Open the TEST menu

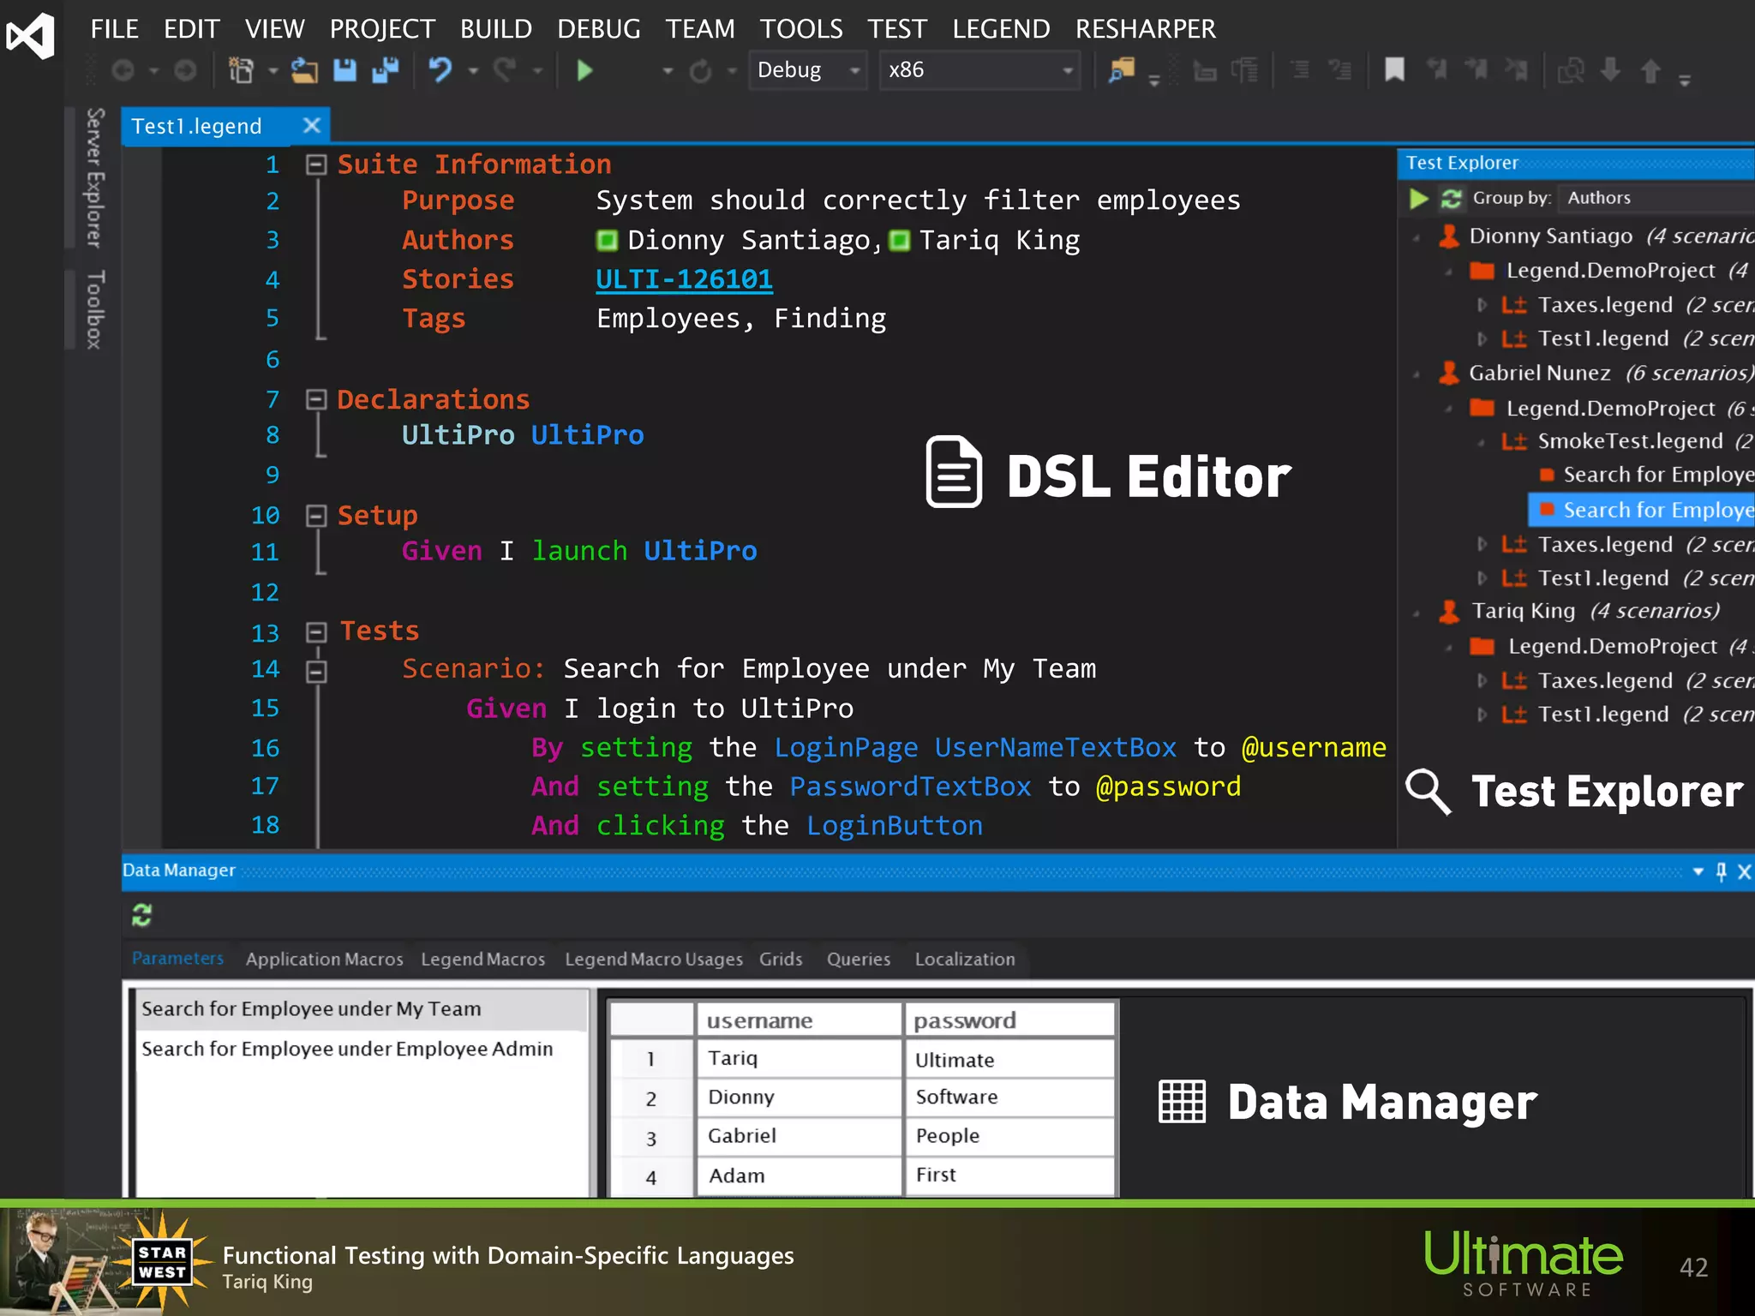(x=897, y=29)
